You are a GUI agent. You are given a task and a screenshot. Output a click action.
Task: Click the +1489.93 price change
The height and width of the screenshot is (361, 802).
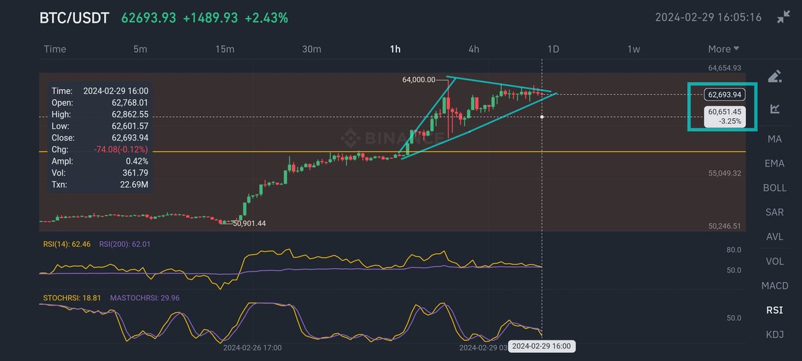pyautogui.click(x=211, y=18)
